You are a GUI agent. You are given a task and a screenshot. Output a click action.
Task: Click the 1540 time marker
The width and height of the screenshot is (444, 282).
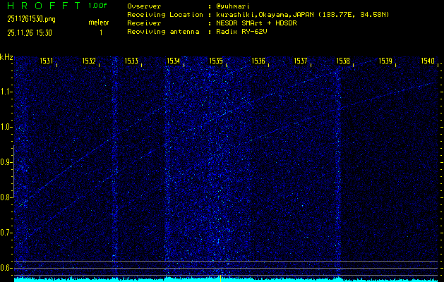click(x=428, y=61)
